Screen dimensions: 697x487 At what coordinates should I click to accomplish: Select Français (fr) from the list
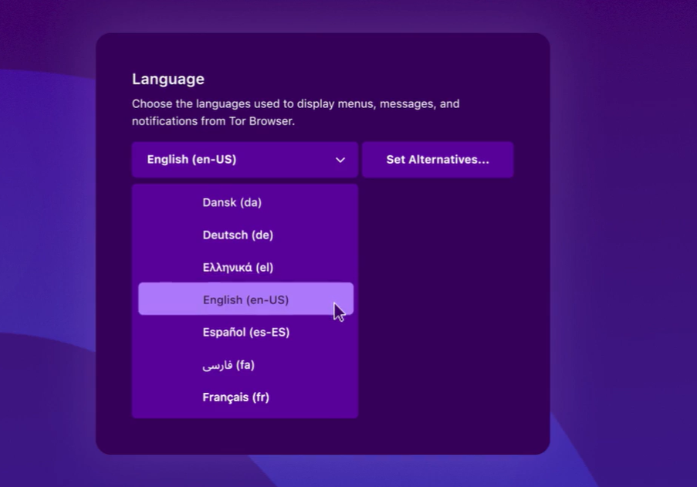pyautogui.click(x=235, y=397)
